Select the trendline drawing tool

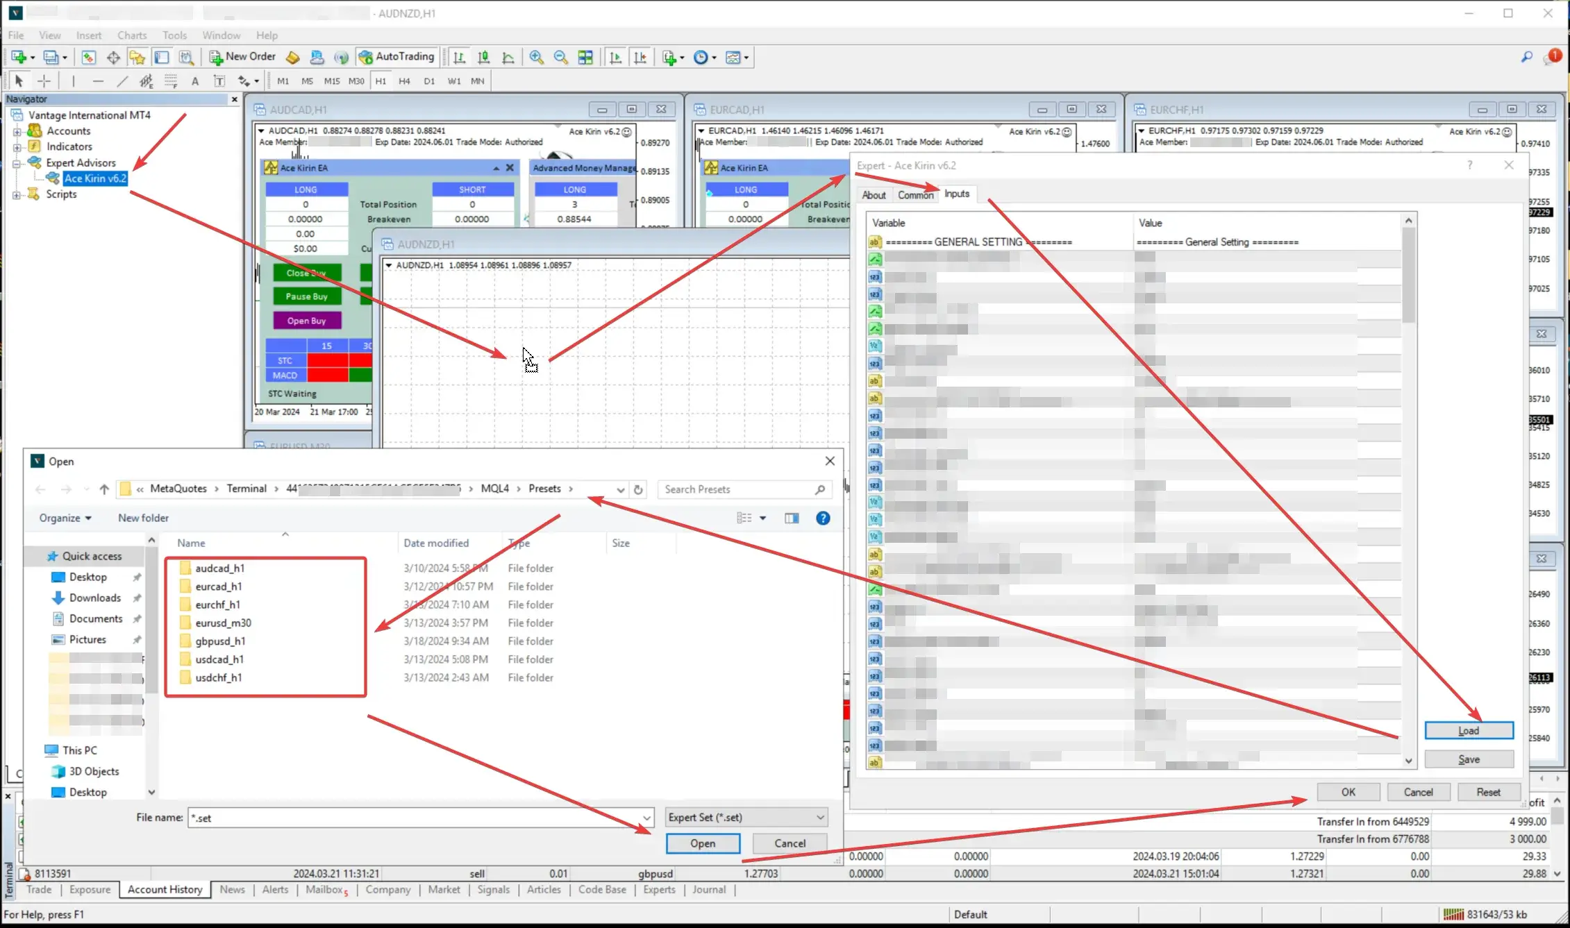pos(122,81)
